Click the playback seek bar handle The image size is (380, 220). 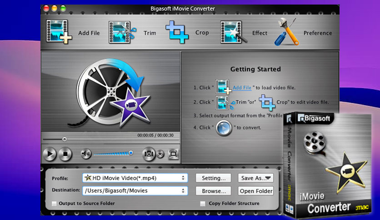(x=64, y=139)
